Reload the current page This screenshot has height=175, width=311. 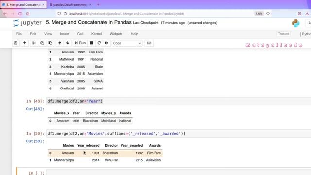pos(20,14)
